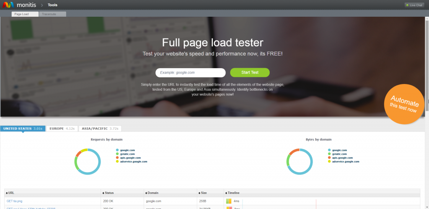Select the Europe results tab
The width and height of the screenshot is (429, 209).
click(x=62, y=129)
